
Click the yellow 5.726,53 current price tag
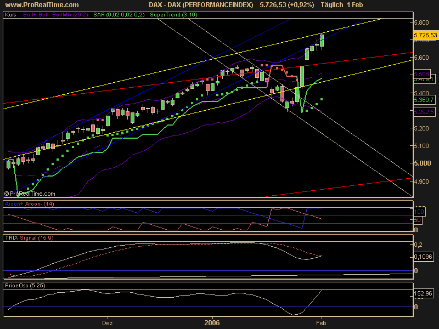coord(425,35)
